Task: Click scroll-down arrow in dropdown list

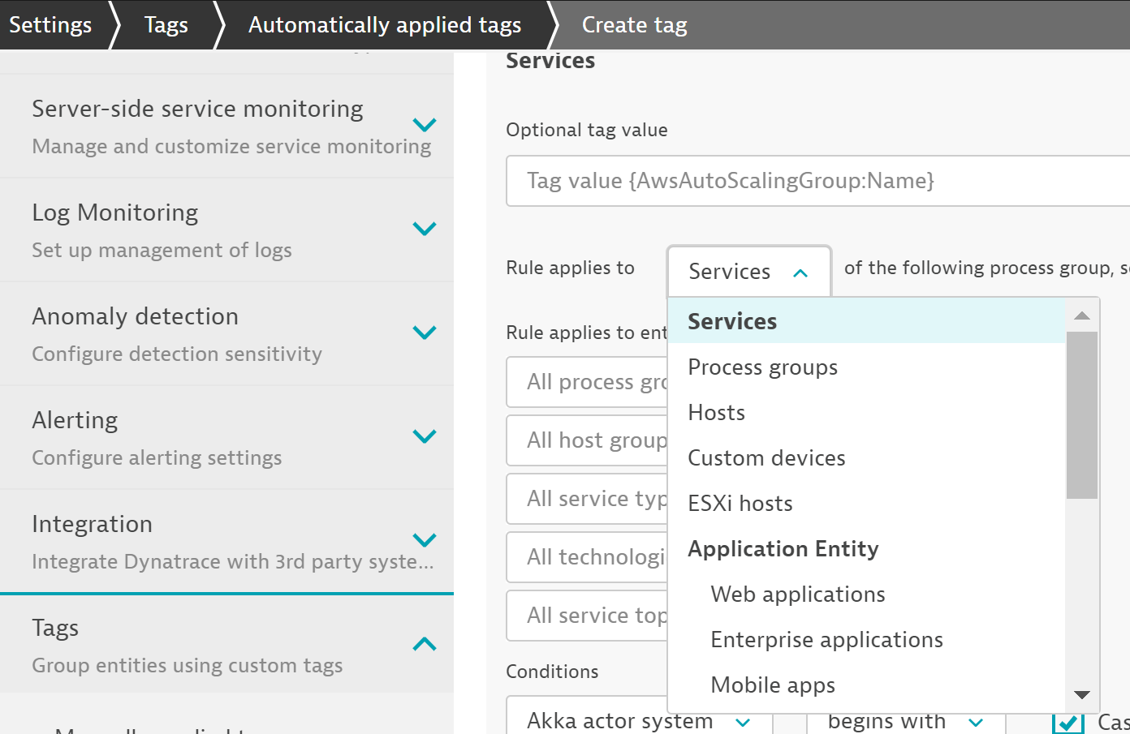Action: [x=1081, y=694]
